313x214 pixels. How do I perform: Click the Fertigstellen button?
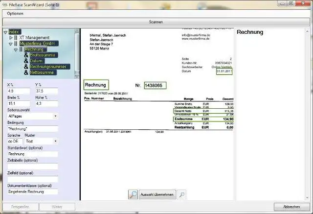tap(21, 207)
